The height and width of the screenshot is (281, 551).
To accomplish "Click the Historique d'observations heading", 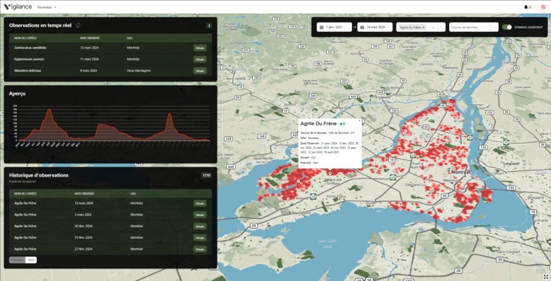I will [39, 175].
